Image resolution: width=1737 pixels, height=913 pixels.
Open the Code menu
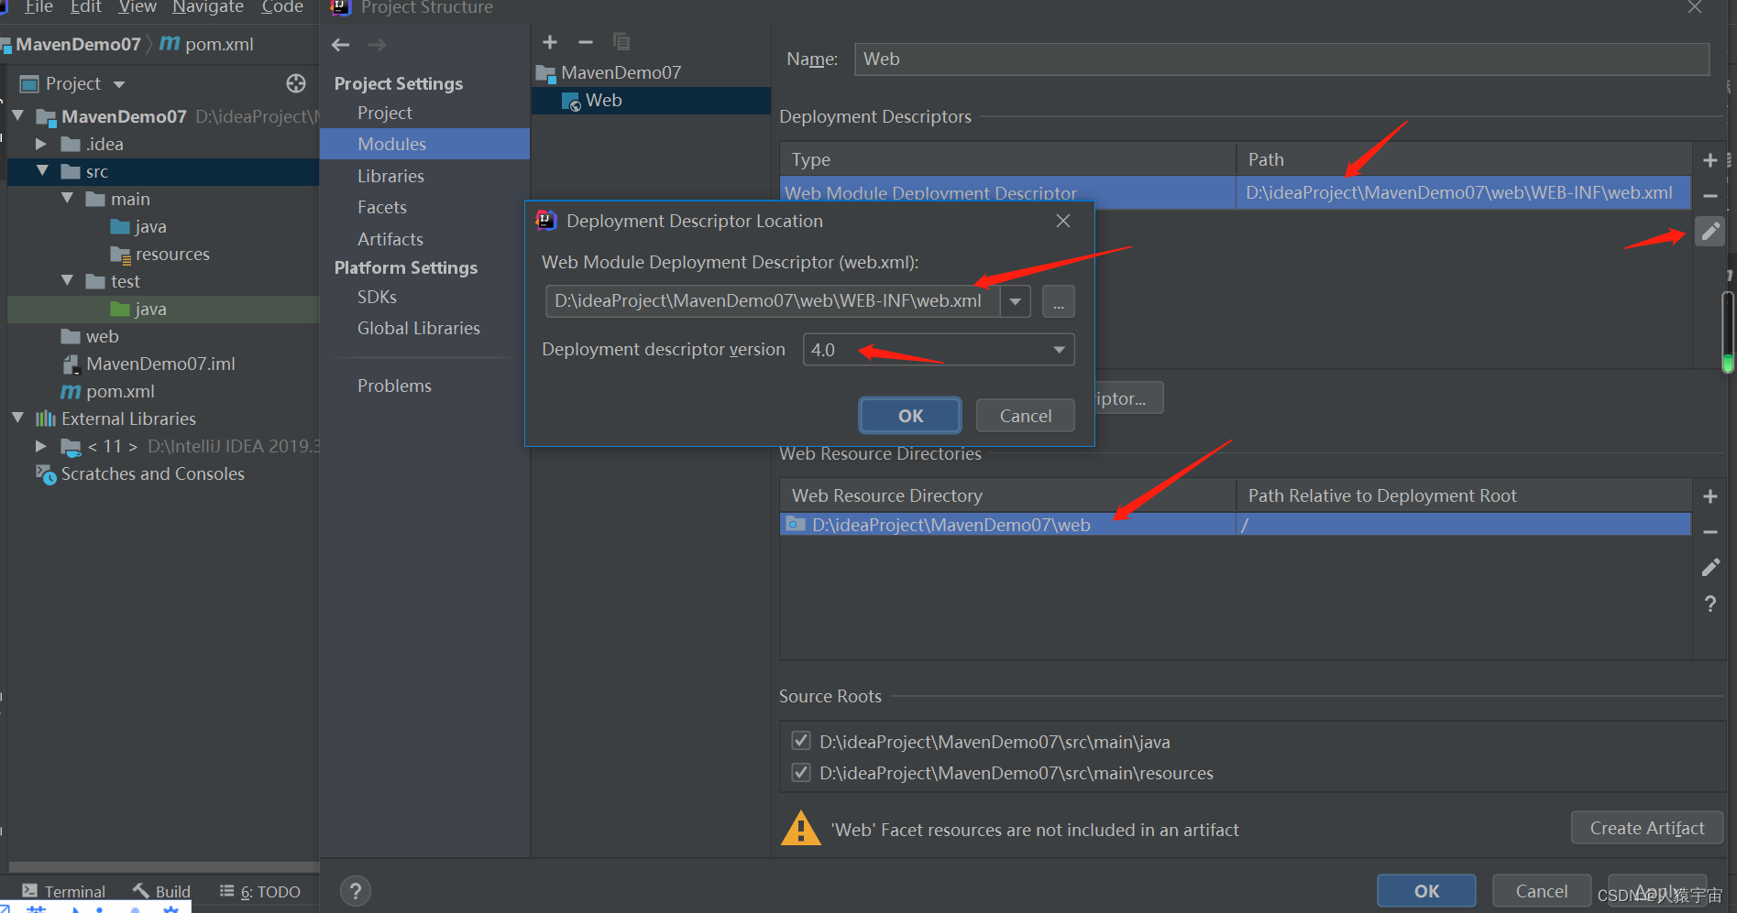282,7
